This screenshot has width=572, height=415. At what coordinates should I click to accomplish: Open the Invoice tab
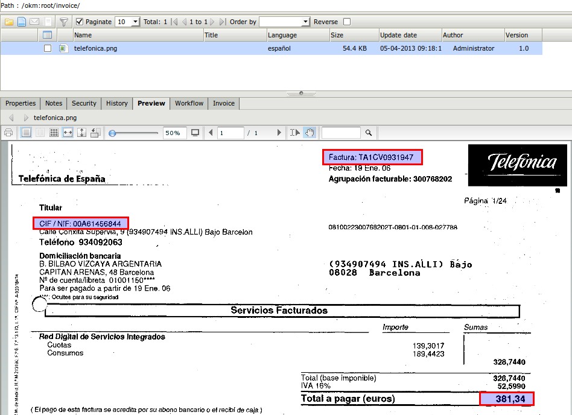tap(224, 103)
